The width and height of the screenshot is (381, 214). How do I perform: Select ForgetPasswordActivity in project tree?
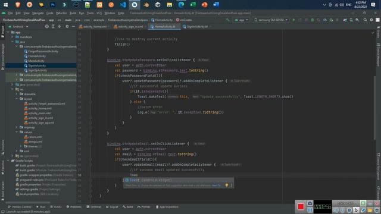click(41, 52)
